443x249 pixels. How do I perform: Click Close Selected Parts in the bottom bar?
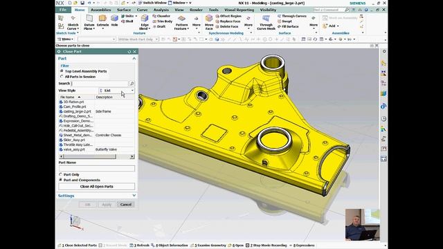(x=77, y=246)
